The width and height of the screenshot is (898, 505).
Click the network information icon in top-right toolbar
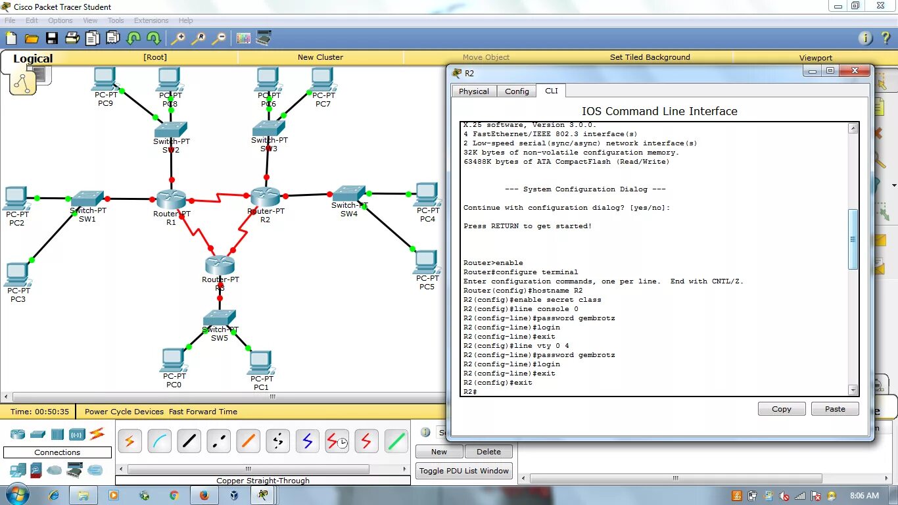point(866,38)
